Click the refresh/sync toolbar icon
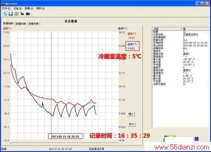The width and height of the screenshot is (211, 152). click(x=5, y=14)
